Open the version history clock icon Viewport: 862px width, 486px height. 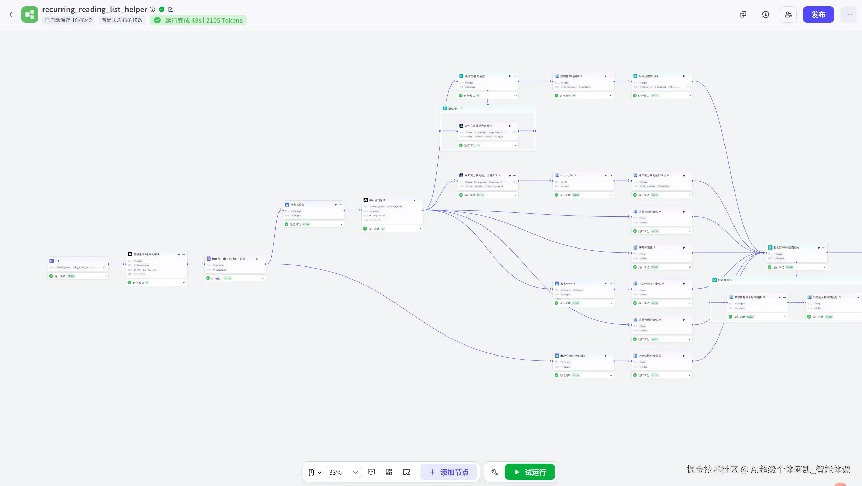[765, 14]
